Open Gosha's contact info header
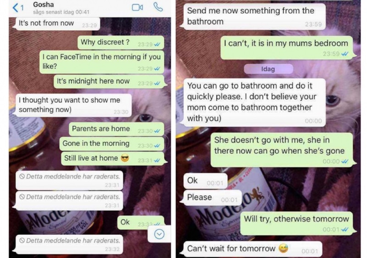Screen dimensions: 367x258 [61, 8]
